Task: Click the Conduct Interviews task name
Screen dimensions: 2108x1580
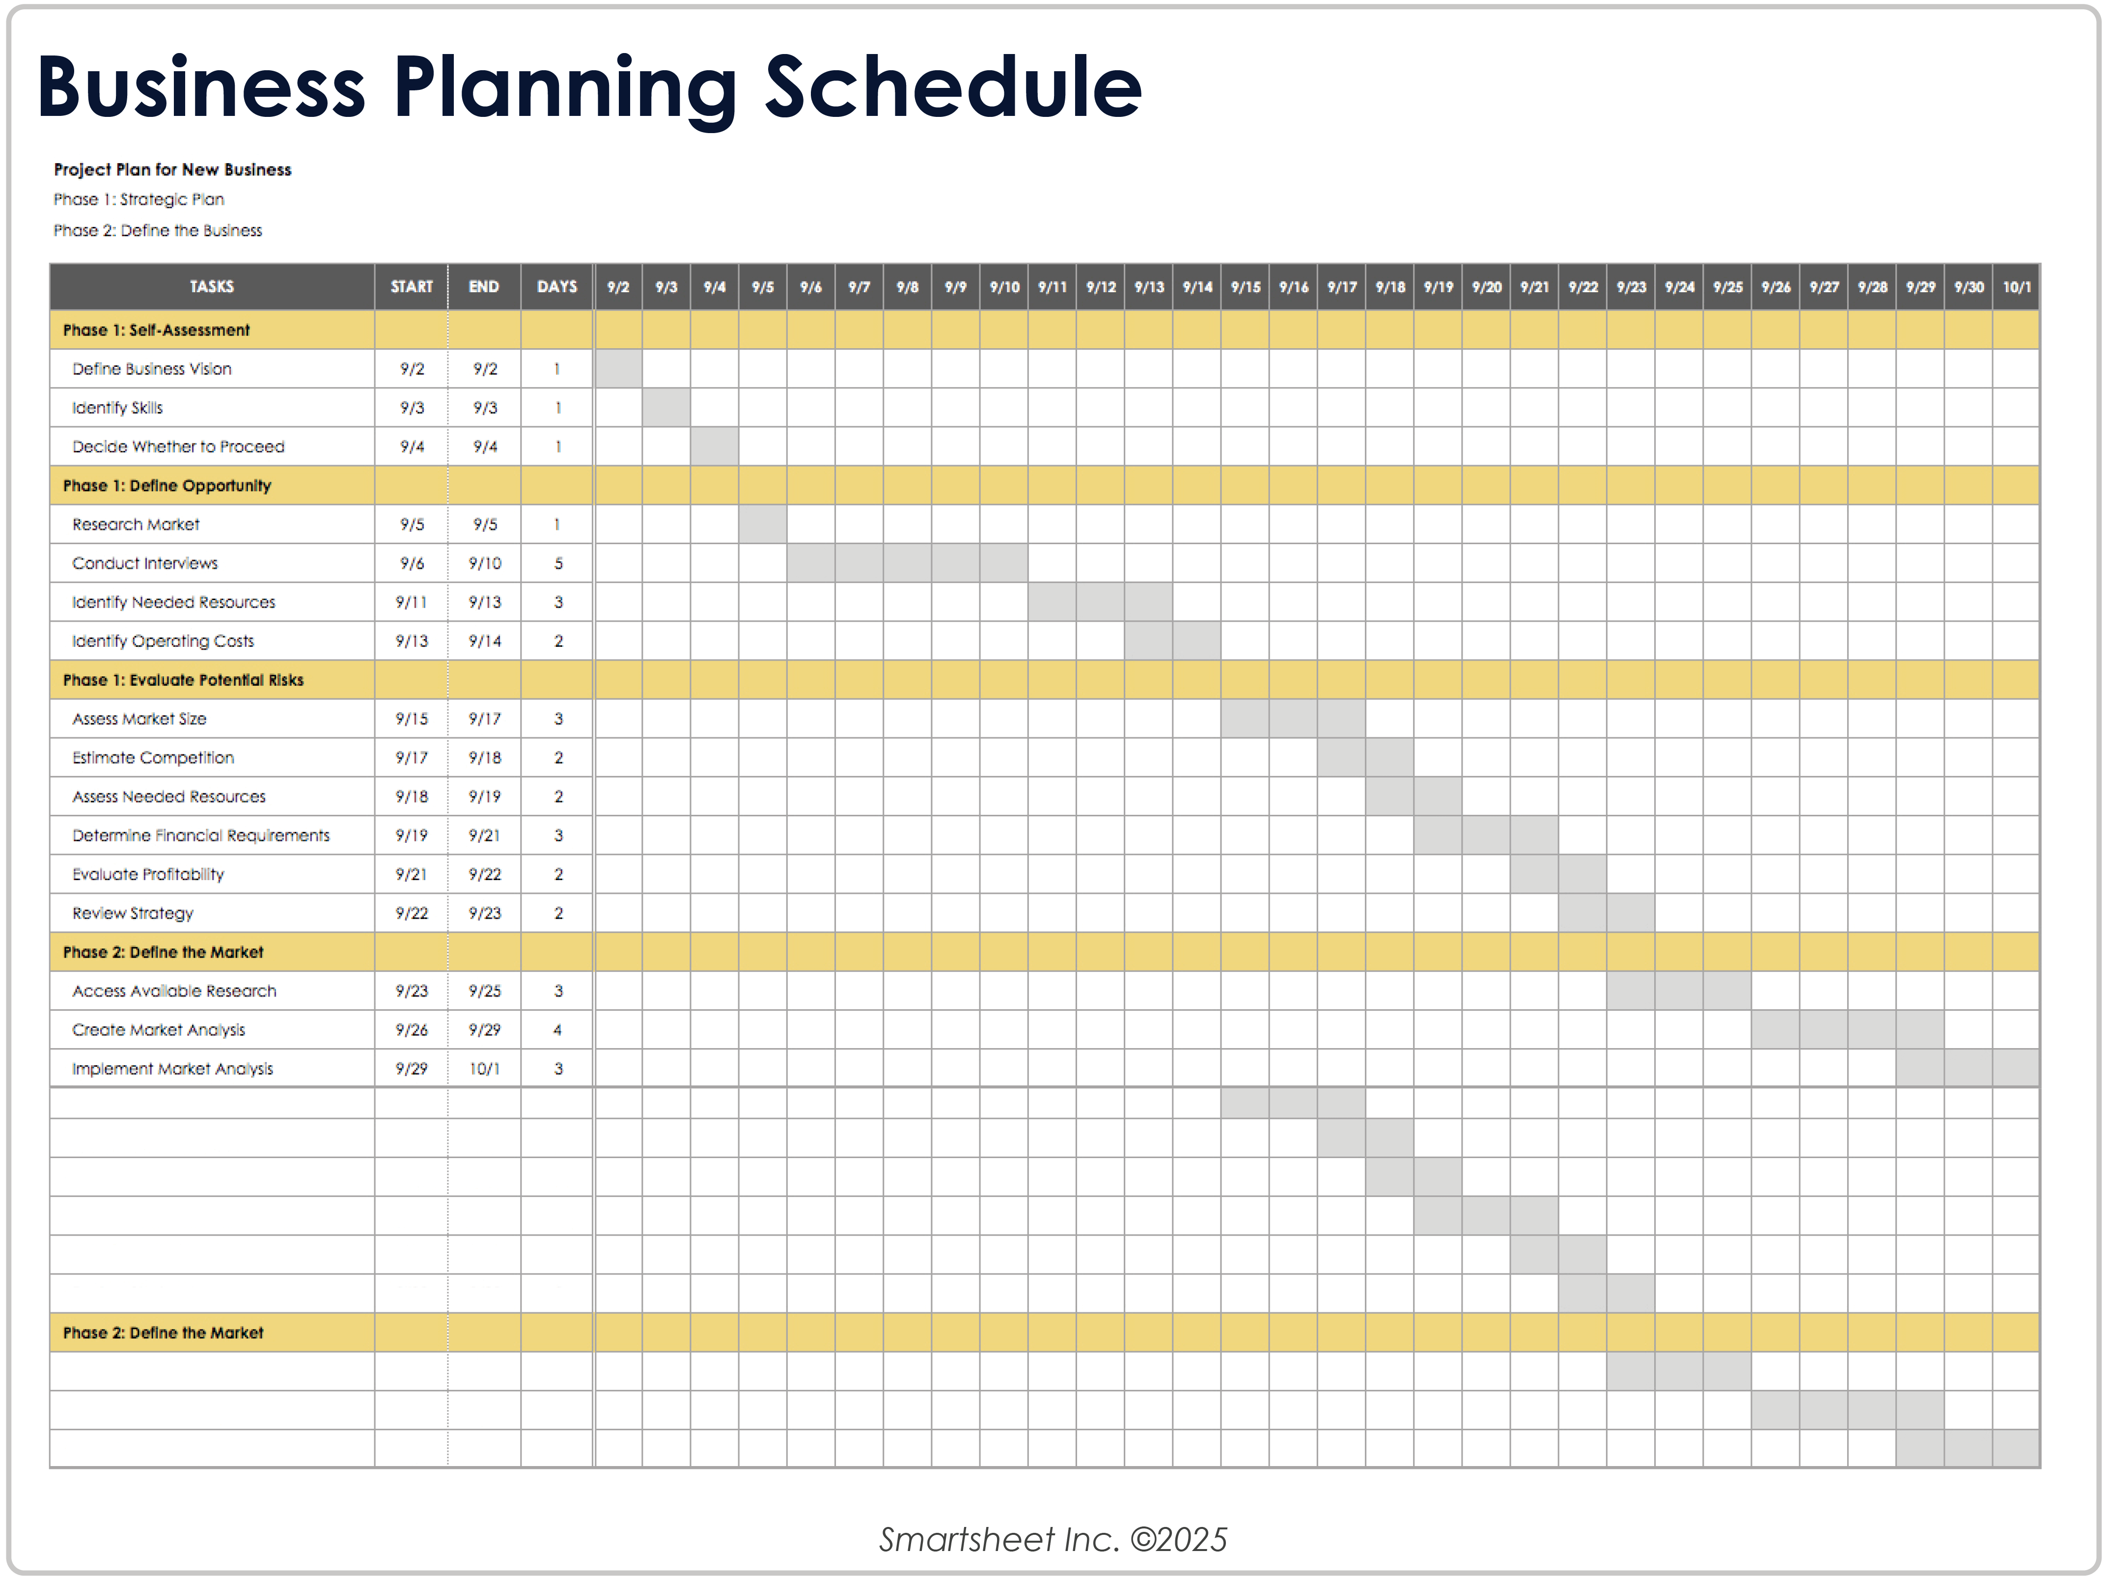Action: 145,563
